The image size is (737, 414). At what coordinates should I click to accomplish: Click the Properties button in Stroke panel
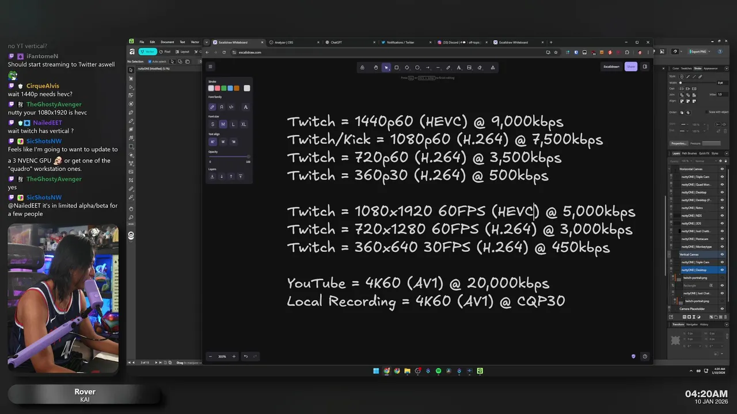[679, 143]
